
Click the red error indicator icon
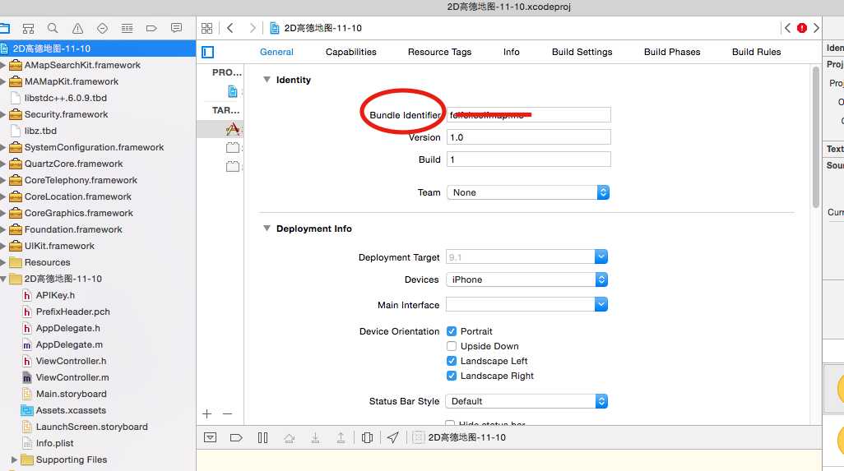click(802, 28)
